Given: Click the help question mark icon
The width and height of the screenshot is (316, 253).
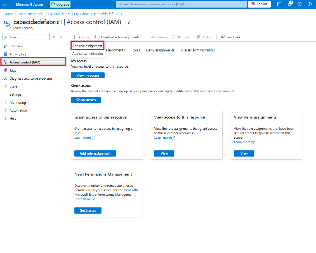Looking at the screenshot, I should [x=310, y=4].
